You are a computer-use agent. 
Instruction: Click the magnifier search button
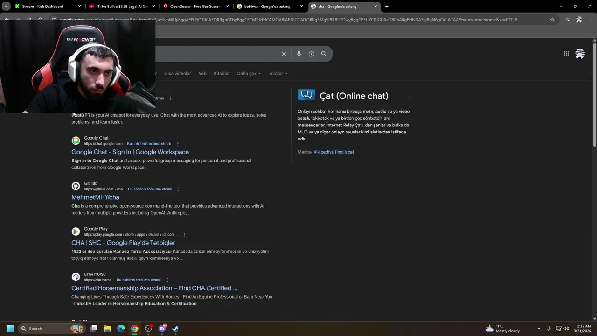pos(324,54)
